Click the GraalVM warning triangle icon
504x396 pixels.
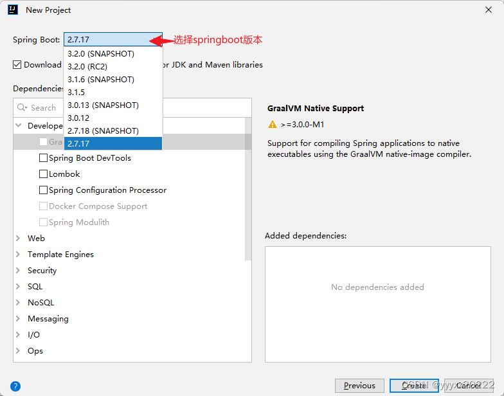pos(273,125)
